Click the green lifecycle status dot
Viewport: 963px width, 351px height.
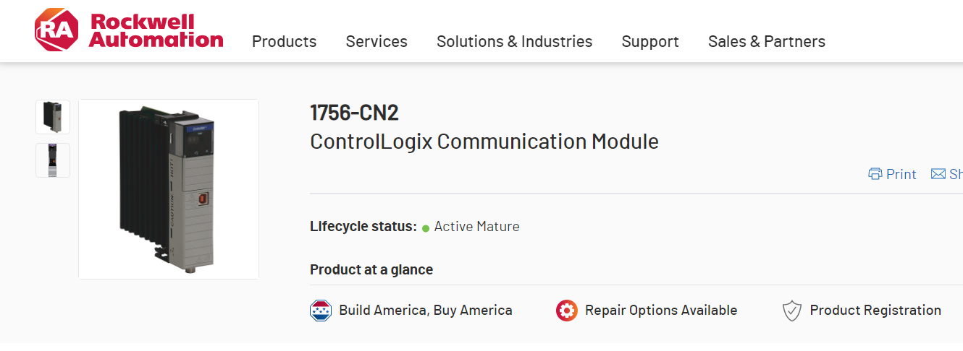[426, 227]
